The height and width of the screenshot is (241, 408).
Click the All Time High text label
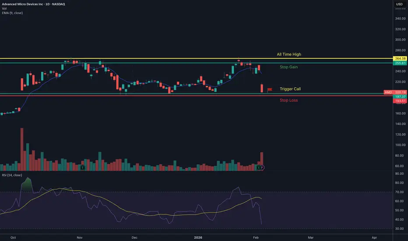coord(289,54)
